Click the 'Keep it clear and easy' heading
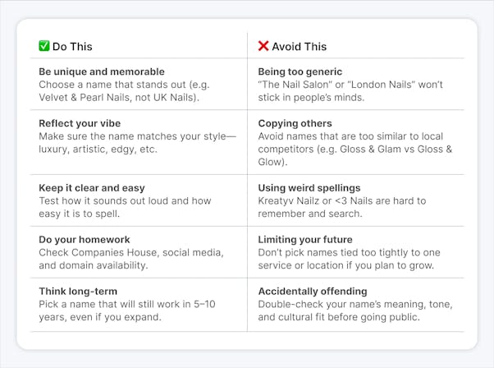Screen dimensions: 494x368 point(92,188)
